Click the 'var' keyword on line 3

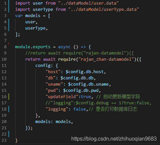click(x=19, y=16)
